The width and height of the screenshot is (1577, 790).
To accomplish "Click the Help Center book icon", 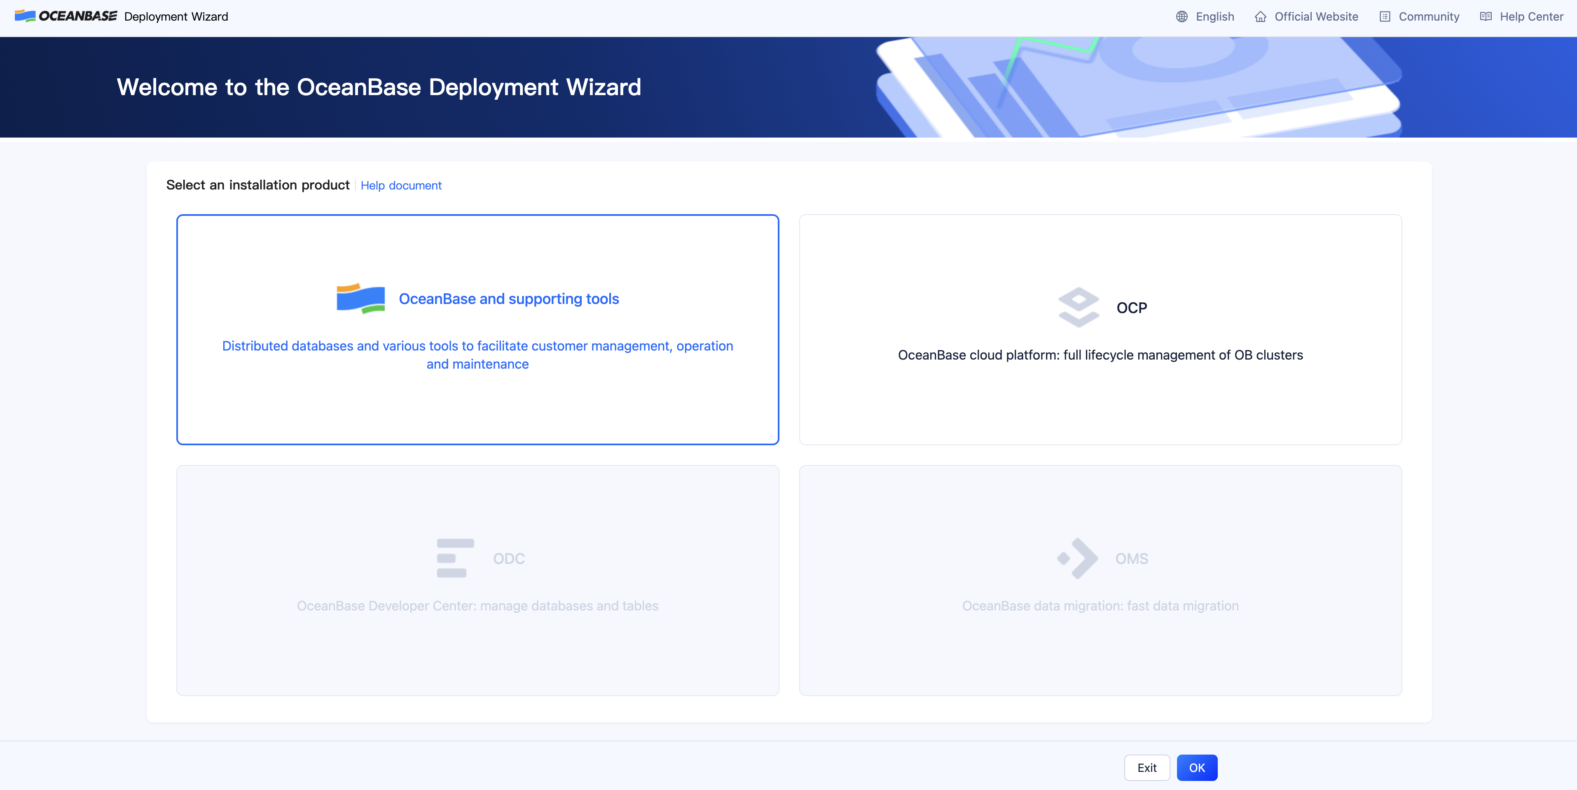I will (x=1485, y=16).
